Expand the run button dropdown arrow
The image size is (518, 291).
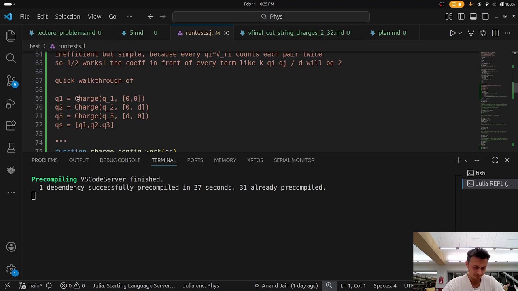coord(460,33)
